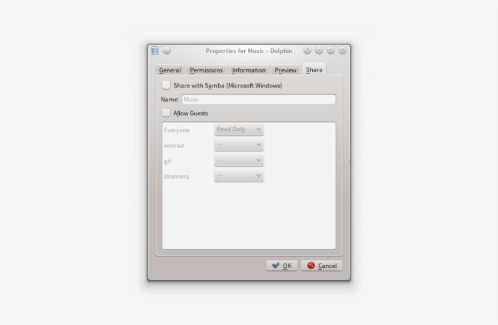Click the konrad user label
This screenshot has height=325, width=498.
pyautogui.click(x=174, y=146)
